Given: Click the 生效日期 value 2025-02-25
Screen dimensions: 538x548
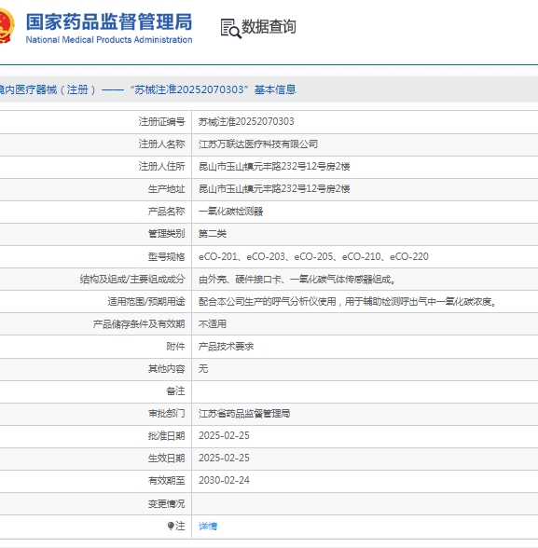Looking at the screenshot, I should pyautogui.click(x=224, y=459).
